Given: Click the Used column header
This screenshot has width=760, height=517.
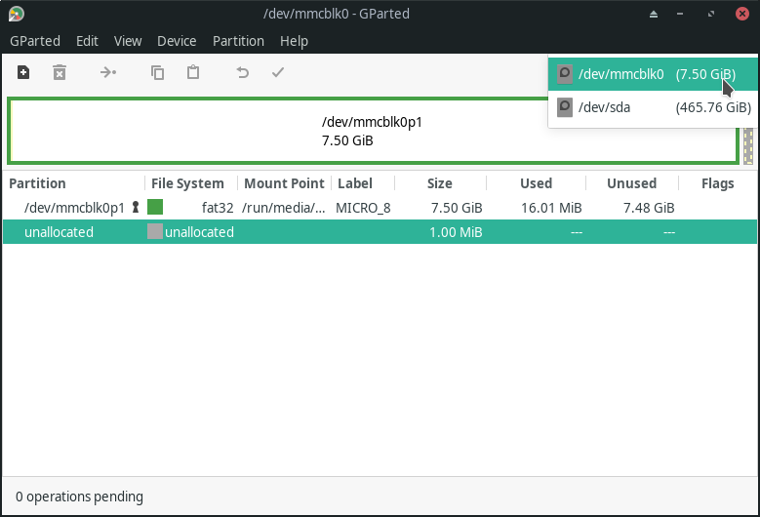Looking at the screenshot, I should point(536,183).
